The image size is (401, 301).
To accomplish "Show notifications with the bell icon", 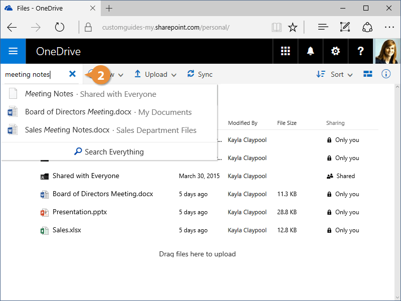I will tap(310, 51).
